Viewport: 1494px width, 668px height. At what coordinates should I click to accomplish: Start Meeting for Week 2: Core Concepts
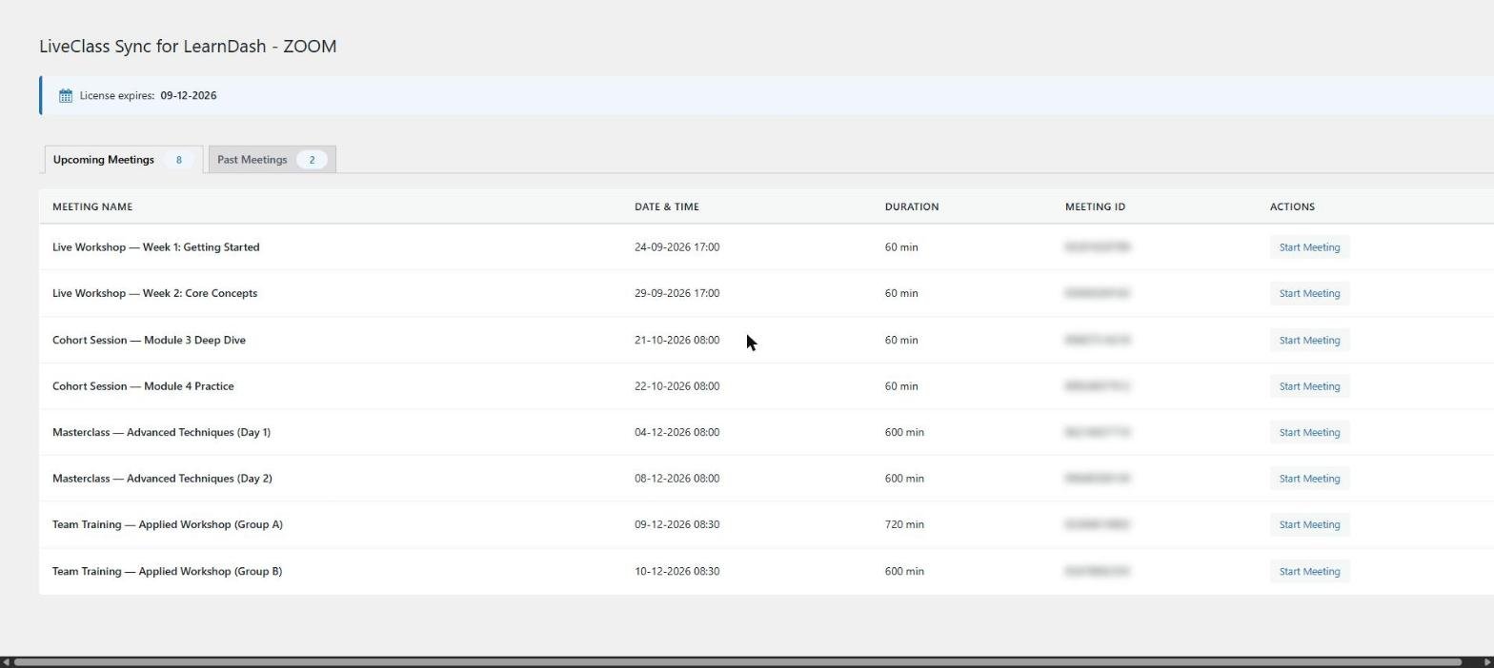pos(1309,293)
